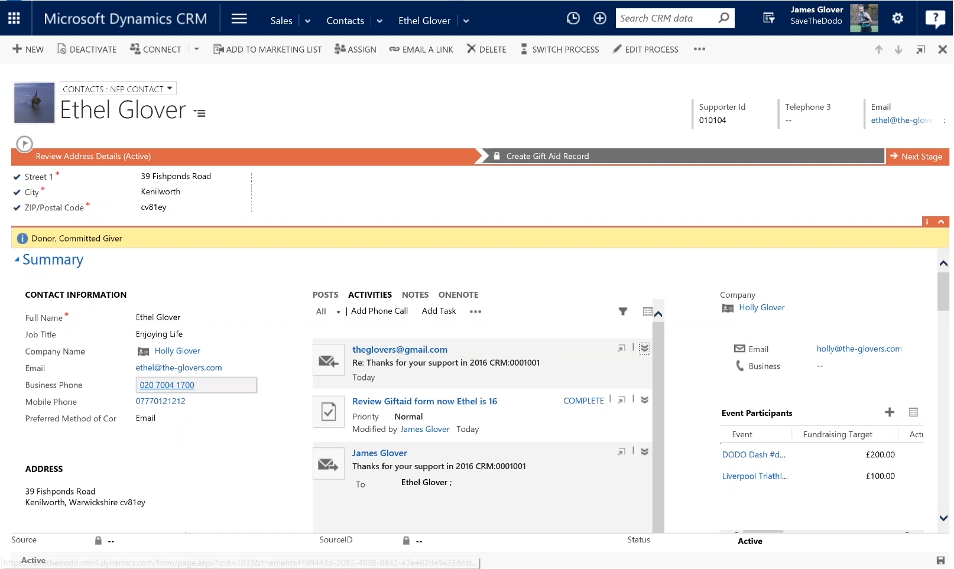954x569 pixels.
Task: Open more activity options ellipsis
Action: [475, 311]
